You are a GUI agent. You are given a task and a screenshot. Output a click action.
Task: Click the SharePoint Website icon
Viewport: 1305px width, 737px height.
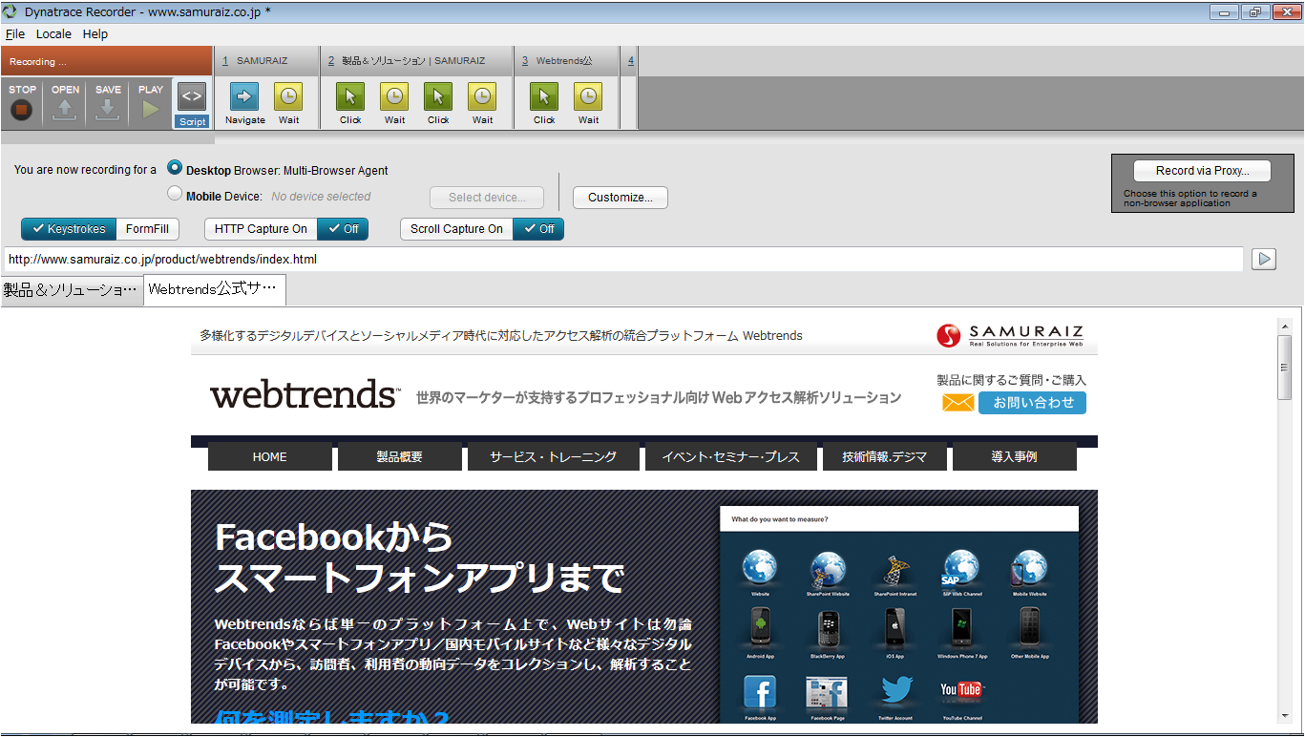(828, 569)
